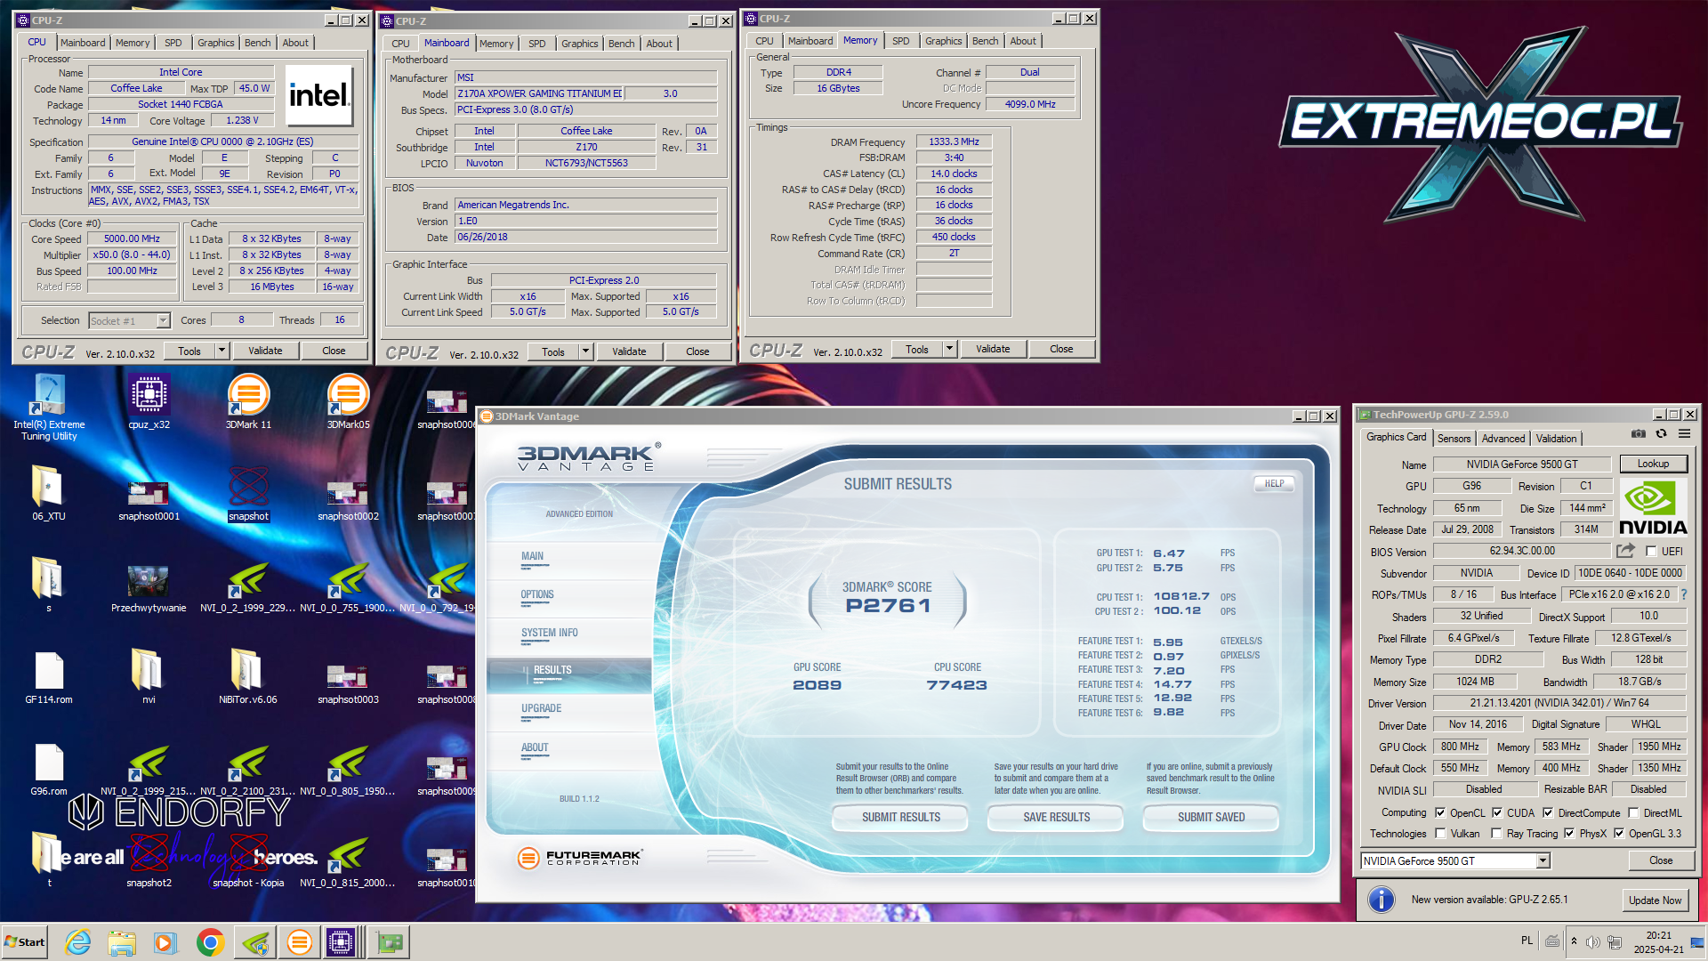Click GPU-Z refresh icon
This screenshot has height=961, width=1708.
(x=1661, y=434)
